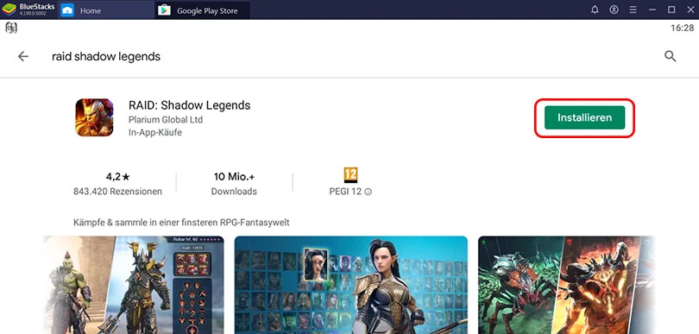Screen dimensions: 699x334
Task: Open the first screenshot with orc warrior
Action: click(x=133, y=285)
